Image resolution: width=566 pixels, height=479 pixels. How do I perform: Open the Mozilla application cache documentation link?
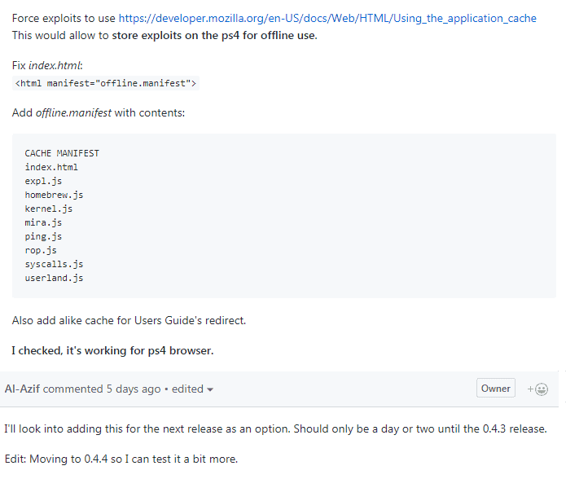pos(327,18)
